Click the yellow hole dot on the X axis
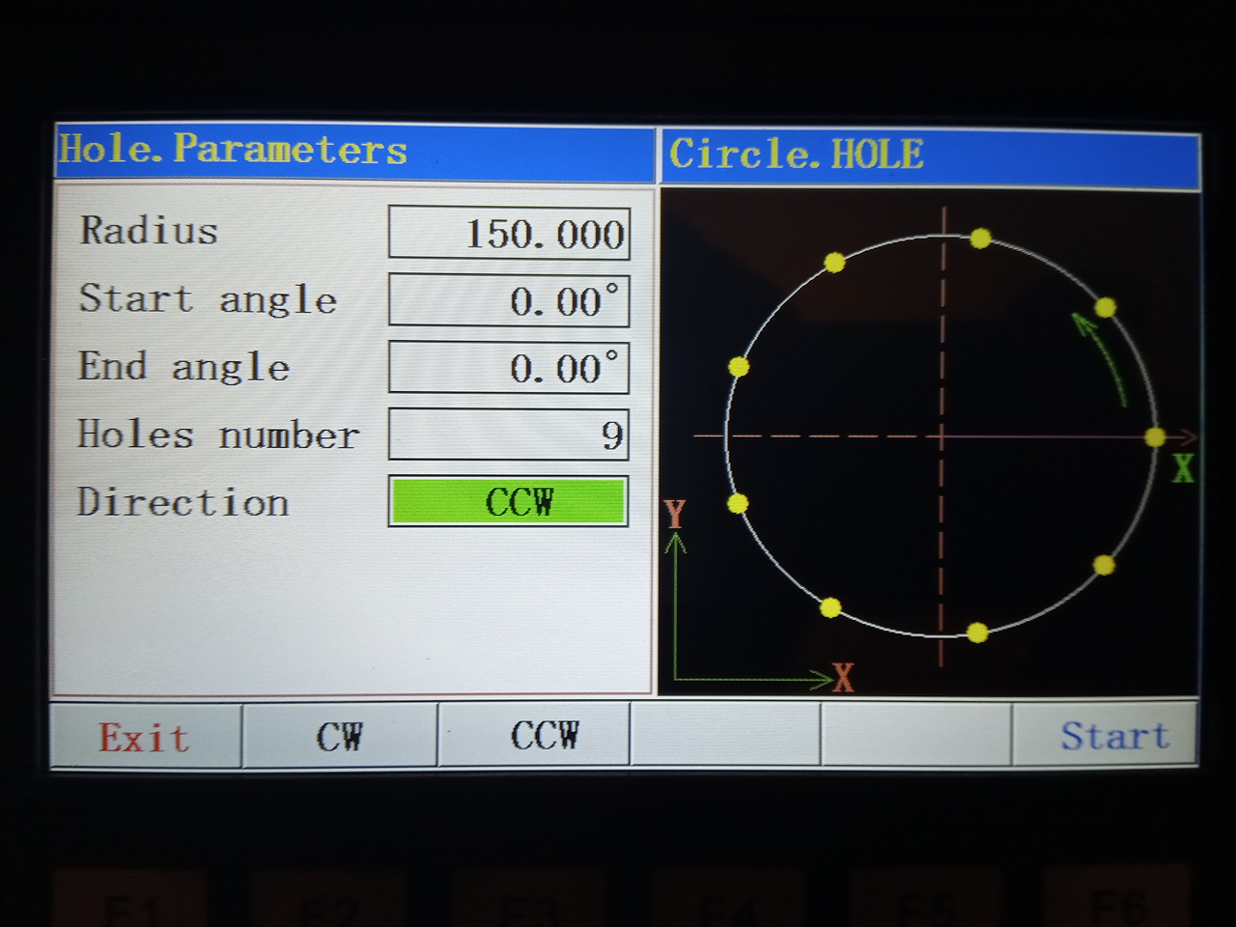 tap(1155, 437)
